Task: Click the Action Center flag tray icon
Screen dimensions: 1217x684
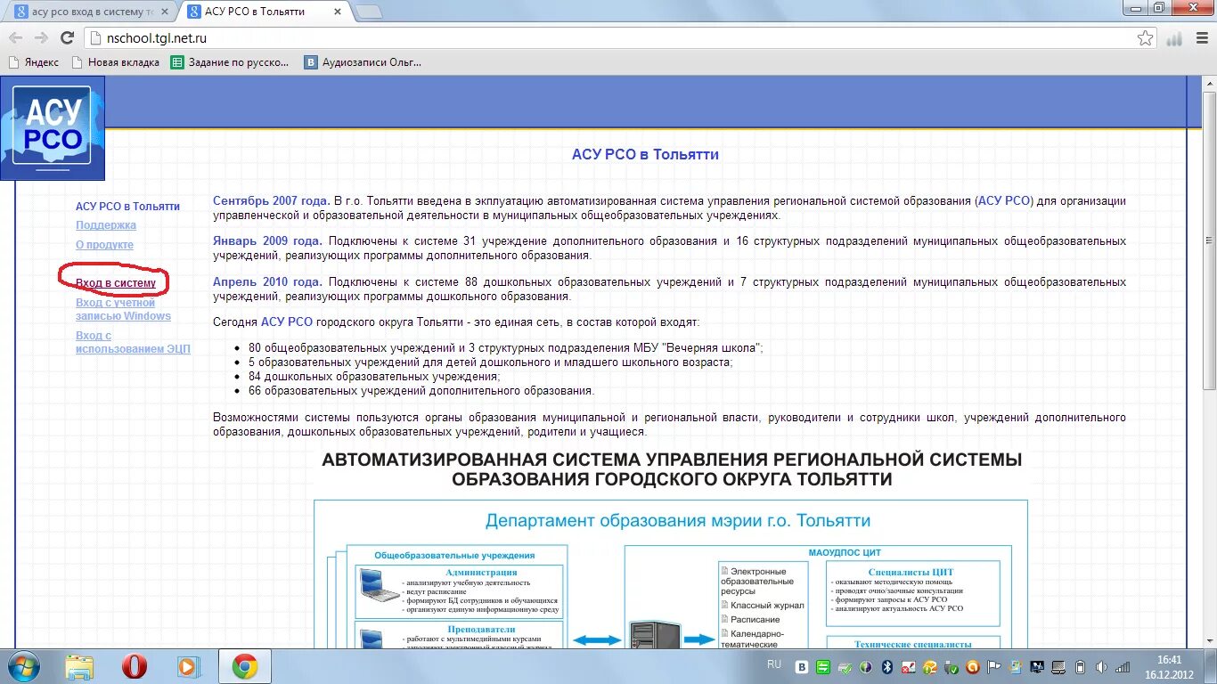Action: [x=993, y=666]
